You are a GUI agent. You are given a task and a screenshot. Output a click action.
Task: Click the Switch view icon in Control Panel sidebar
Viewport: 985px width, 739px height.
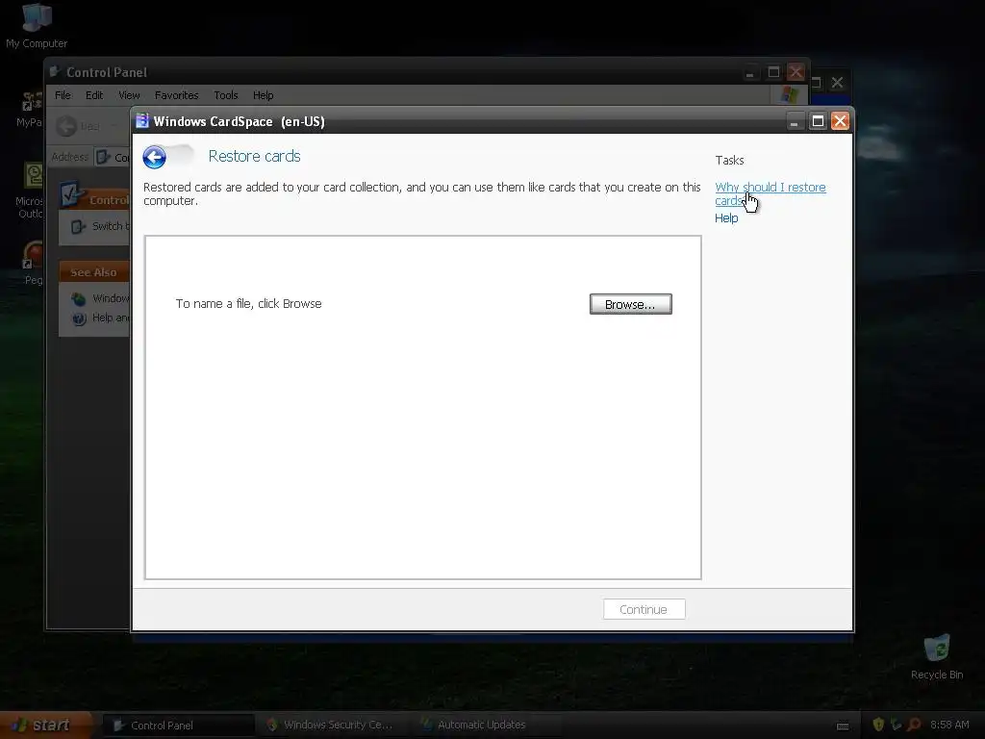pos(77,227)
